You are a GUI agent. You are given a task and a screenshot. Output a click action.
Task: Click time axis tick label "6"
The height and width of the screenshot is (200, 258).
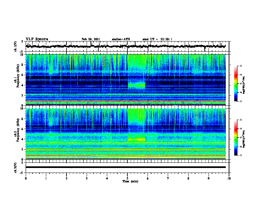pos(148,178)
